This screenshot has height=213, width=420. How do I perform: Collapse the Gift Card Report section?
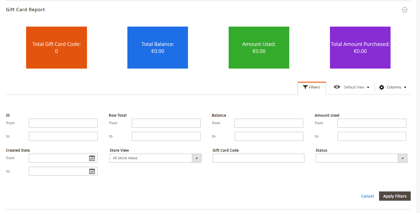(x=404, y=10)
